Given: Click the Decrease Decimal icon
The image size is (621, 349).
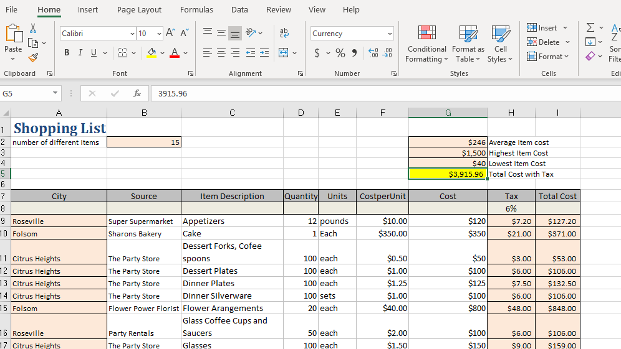Looking at the screenshot, I should click(387, 53).
